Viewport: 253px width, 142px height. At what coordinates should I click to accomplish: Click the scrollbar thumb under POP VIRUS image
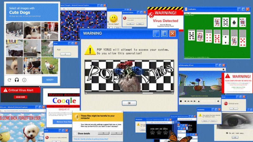tap(148, 93)
